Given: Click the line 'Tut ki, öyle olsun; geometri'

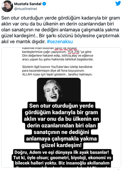Looking at the screenshot, I should [62, 158].
